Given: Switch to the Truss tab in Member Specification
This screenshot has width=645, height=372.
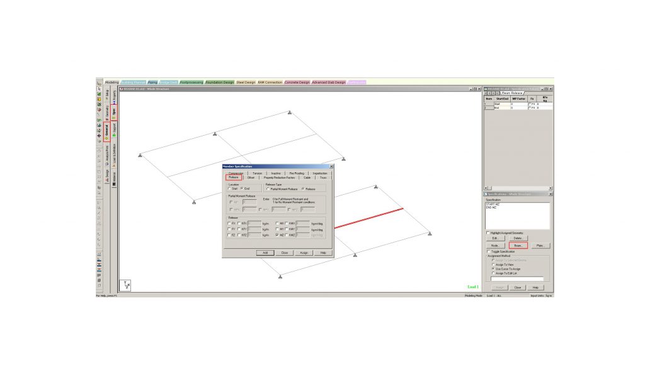Looking at the screenshot, I should coord(322,178).
